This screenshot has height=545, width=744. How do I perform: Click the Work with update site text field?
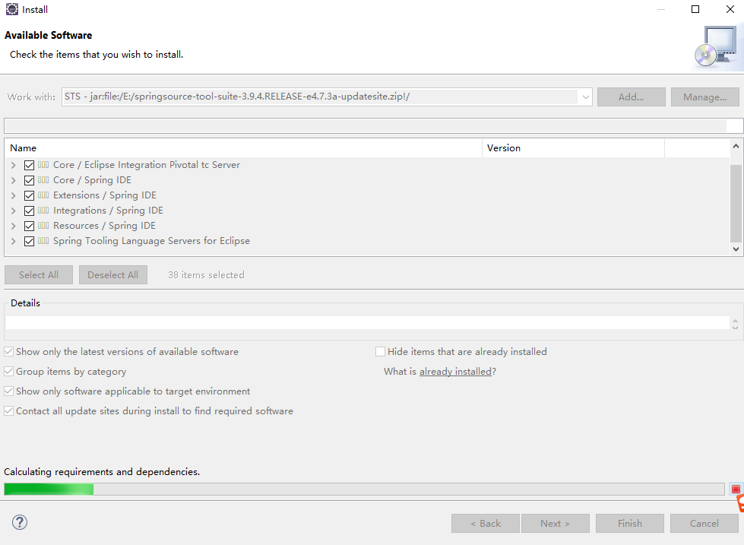tap(320, 97)
